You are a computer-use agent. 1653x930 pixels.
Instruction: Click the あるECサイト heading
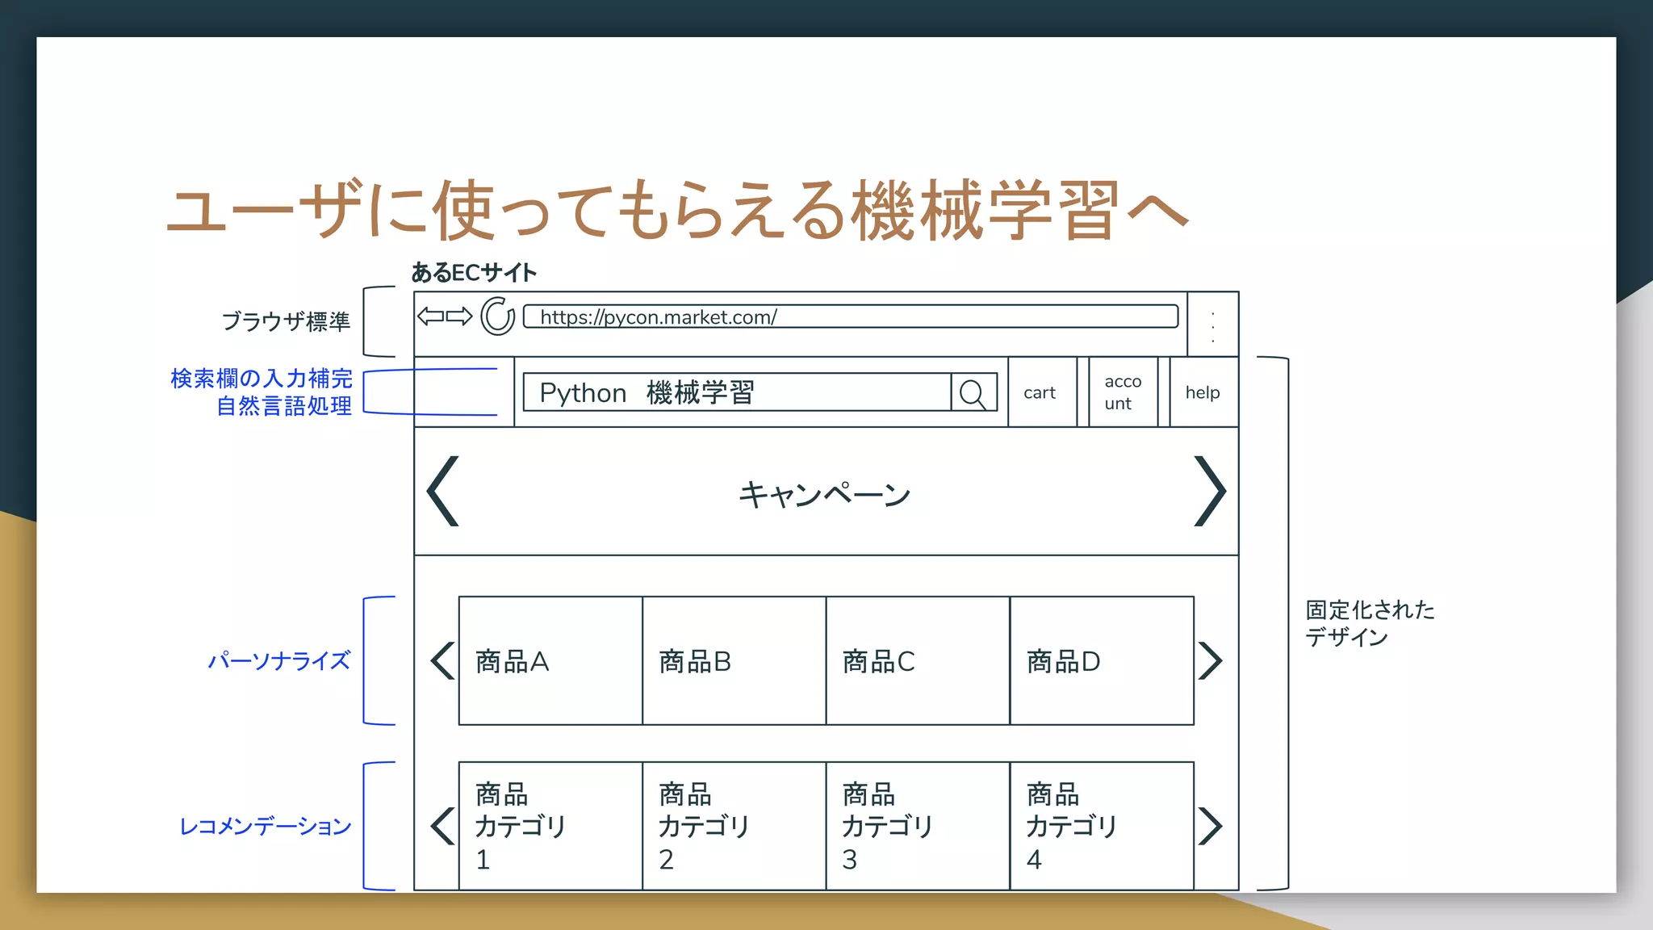(x=474, y=273)
